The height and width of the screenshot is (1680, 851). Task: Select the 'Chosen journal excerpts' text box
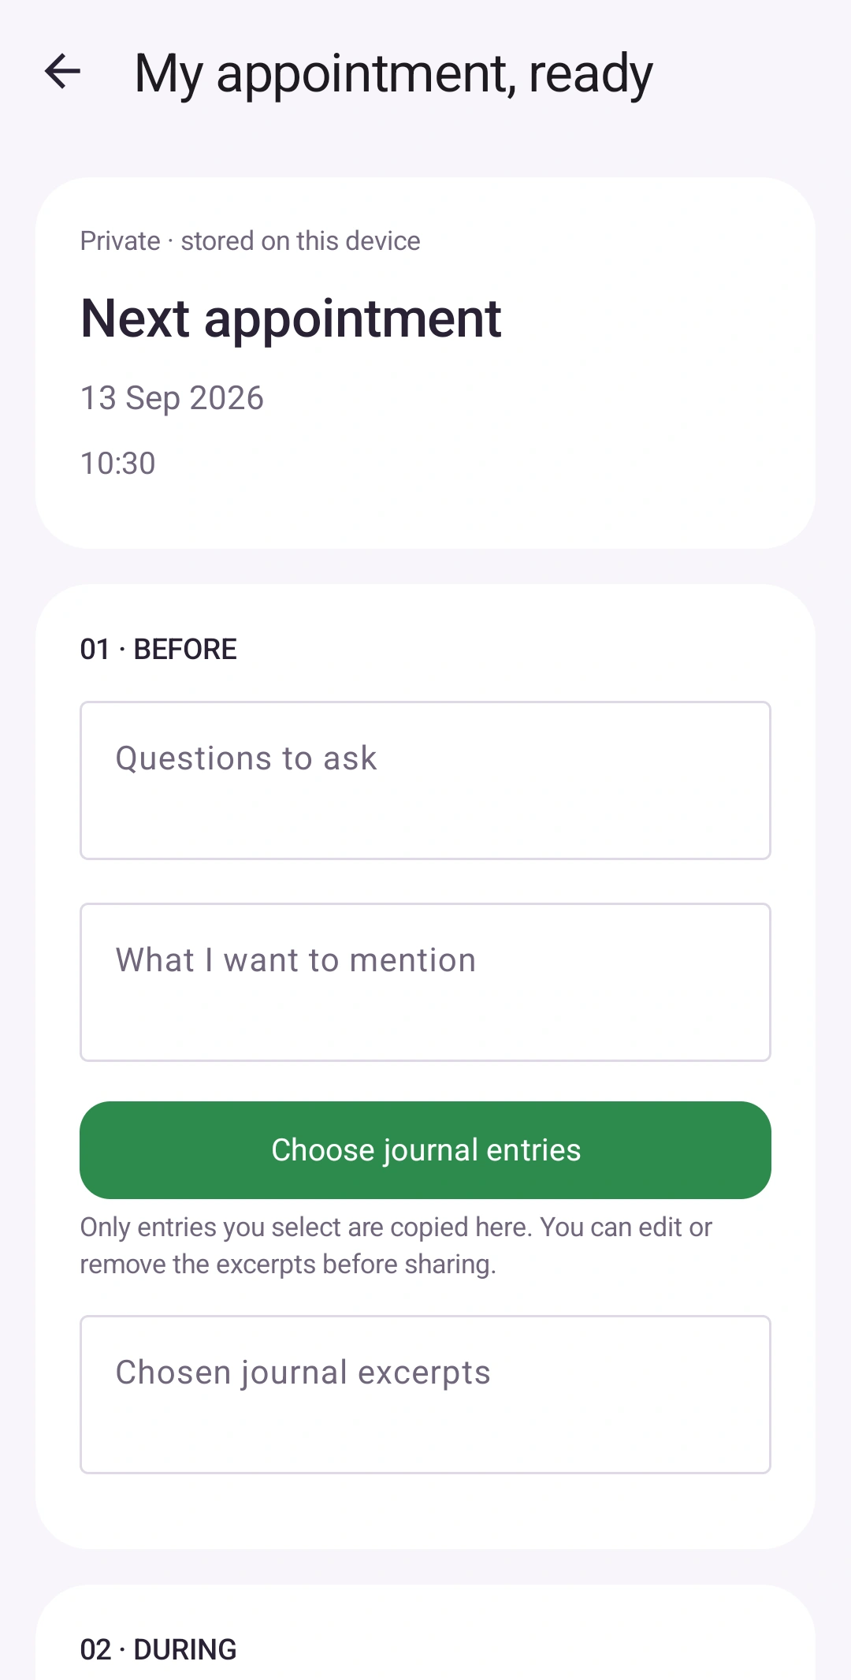coord(425,1395)
